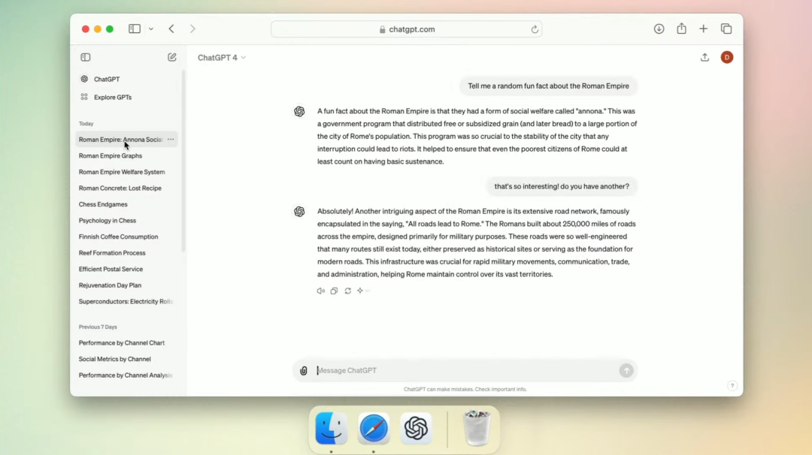Screen dimensions: 812x455
Task: Show Safari downloads
Action: [x=659, y=29]
